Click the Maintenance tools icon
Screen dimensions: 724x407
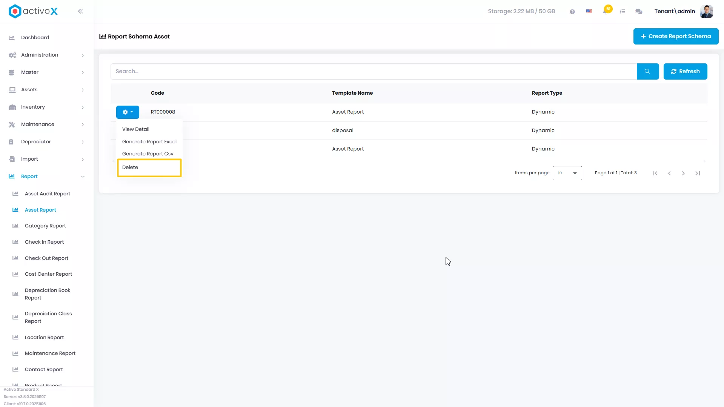pos(12,124)
